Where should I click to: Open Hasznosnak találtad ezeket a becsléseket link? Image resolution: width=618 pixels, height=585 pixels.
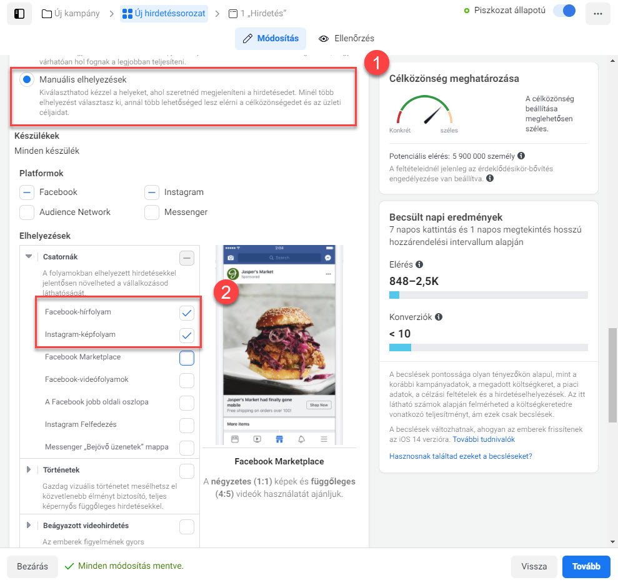tap(461, 456)
